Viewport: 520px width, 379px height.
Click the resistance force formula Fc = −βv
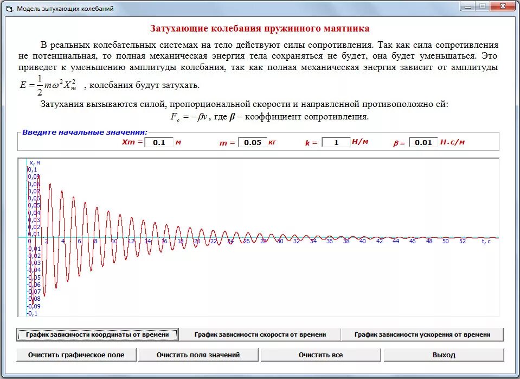coord(189,117)
